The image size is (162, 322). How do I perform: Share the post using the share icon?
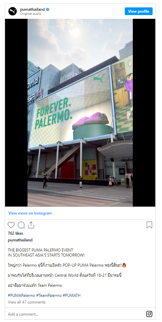tap(31, 225)
